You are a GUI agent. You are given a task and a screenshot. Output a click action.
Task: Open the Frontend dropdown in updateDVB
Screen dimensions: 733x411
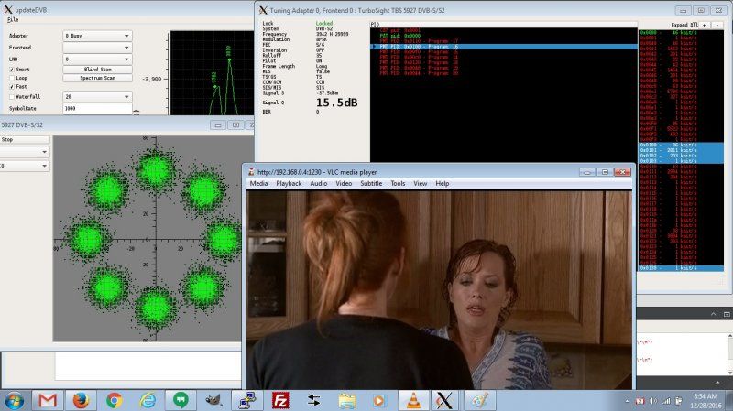tap(97, 48)
